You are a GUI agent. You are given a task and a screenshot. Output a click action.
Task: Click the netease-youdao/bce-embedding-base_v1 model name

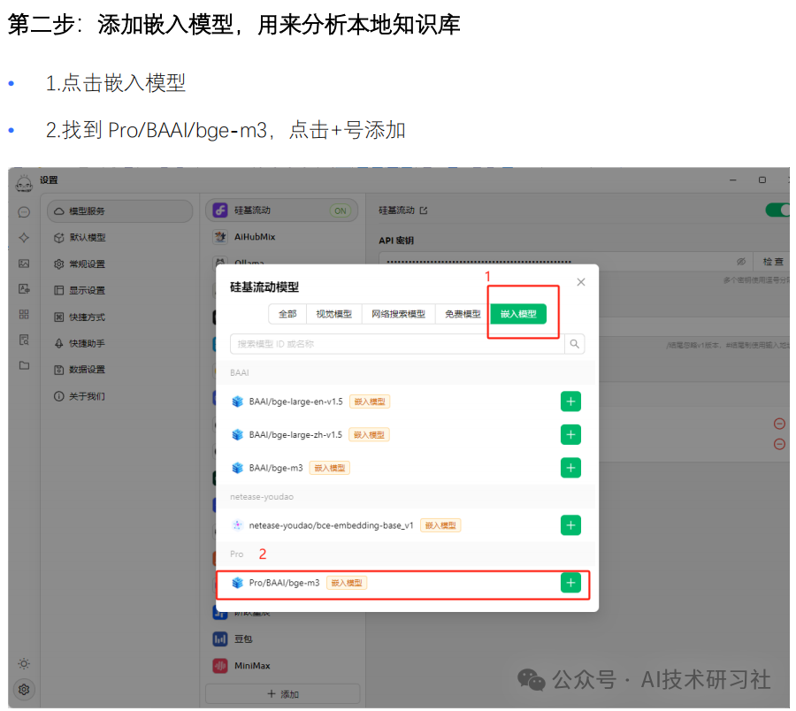click(x=331, y=525)
